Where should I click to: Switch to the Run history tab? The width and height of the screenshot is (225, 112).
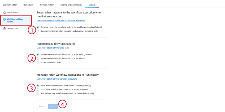tap(28, 5)
